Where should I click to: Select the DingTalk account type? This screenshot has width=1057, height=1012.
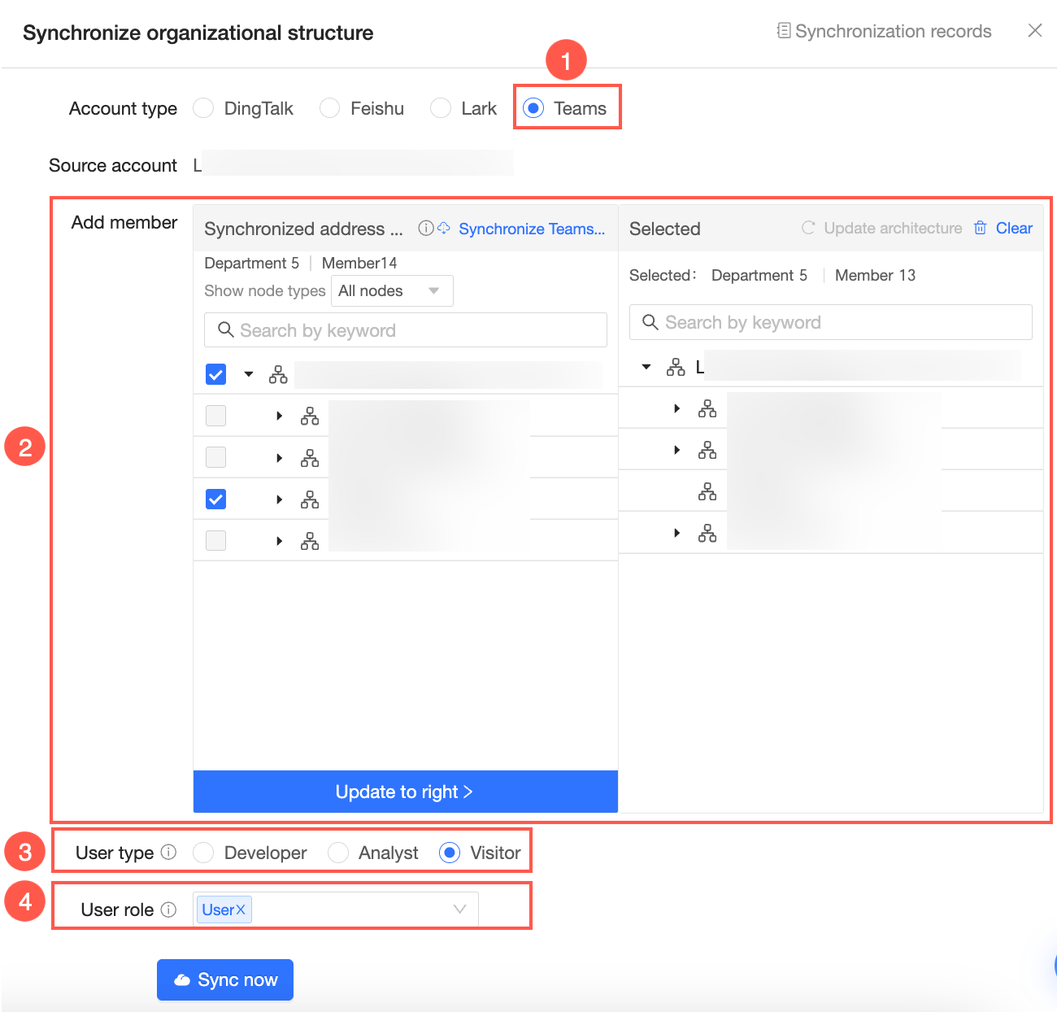(203, 108)
